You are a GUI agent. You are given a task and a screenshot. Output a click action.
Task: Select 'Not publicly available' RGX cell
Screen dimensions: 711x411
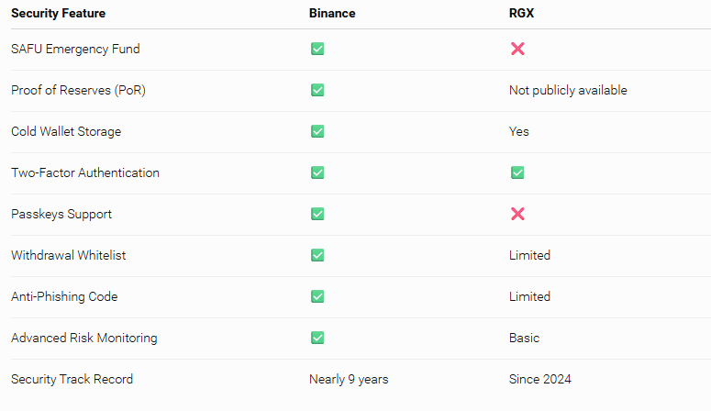coord(568,90)
